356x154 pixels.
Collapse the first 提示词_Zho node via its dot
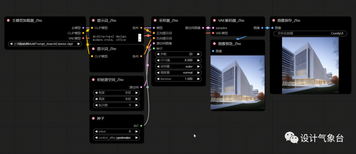(93, 20)
